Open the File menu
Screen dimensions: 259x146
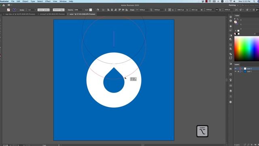13,1
